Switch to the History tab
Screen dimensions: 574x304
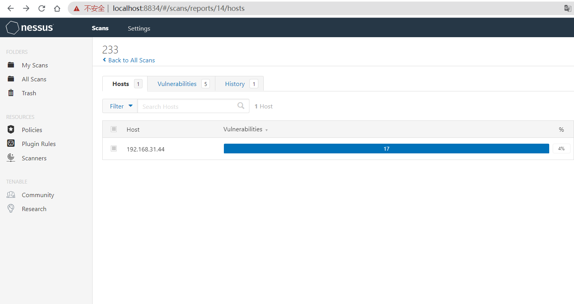click(x=239, y=84)
